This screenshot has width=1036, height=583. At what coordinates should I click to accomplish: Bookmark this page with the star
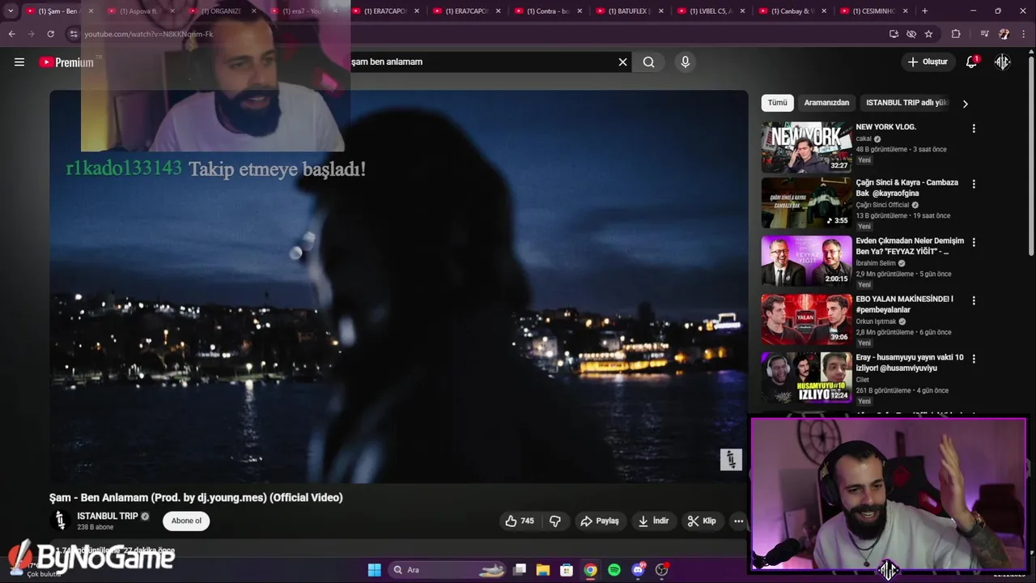coord(928,34)
